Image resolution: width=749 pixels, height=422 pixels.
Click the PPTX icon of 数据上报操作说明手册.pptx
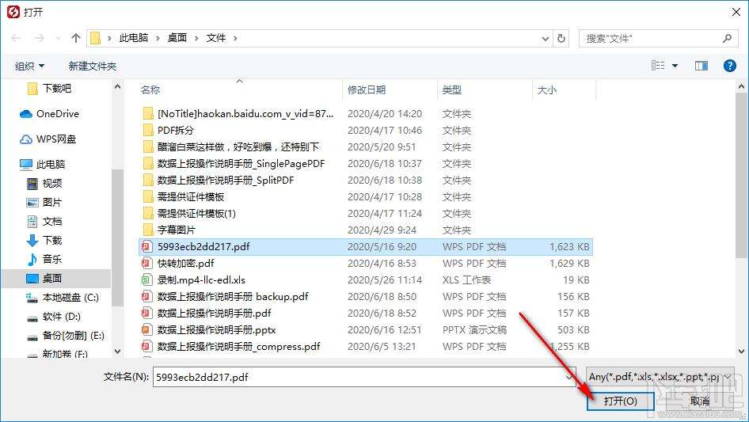click(146, 330)
